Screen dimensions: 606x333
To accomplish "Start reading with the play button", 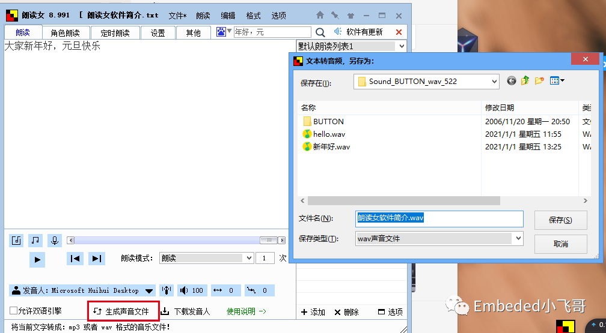I will (x=37, y=260).
